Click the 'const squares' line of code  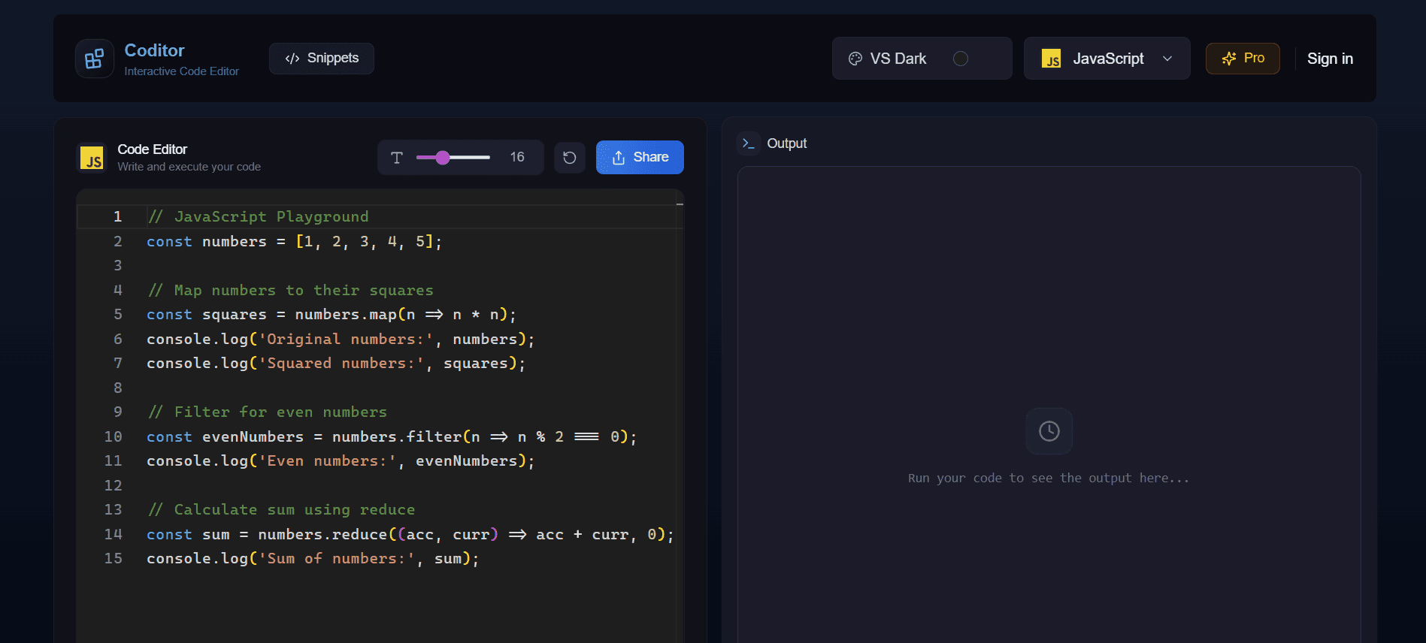[332, 315]
